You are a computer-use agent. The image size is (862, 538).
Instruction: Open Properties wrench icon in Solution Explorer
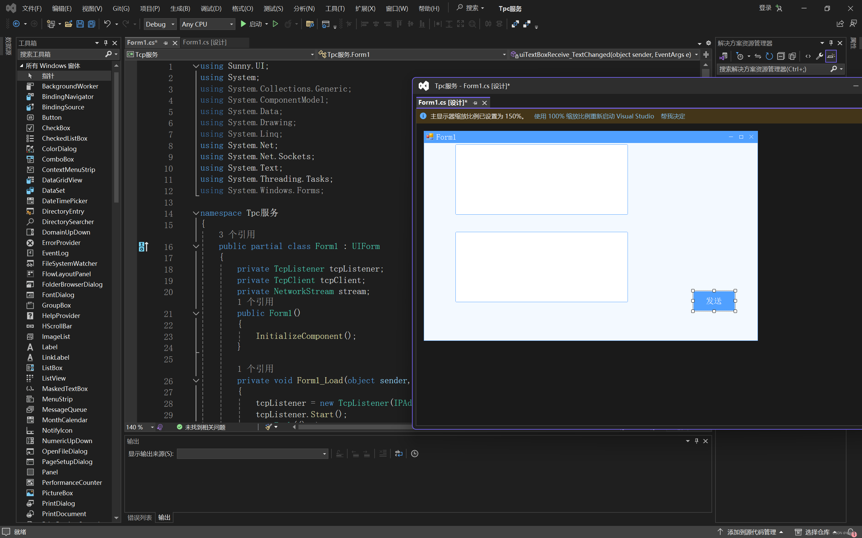click(819, 56)
